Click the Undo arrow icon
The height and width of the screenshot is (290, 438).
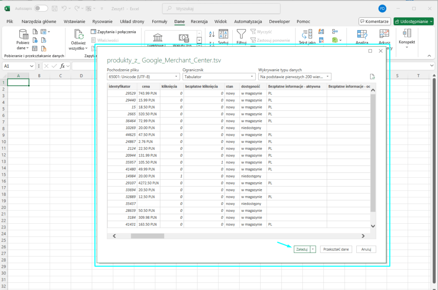click(64, 9)
